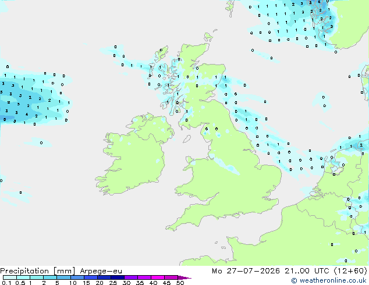Screen dimensions: 369x285
Task: Select the 30–35 mm purple legend swatch
Action: coord(131,277)
